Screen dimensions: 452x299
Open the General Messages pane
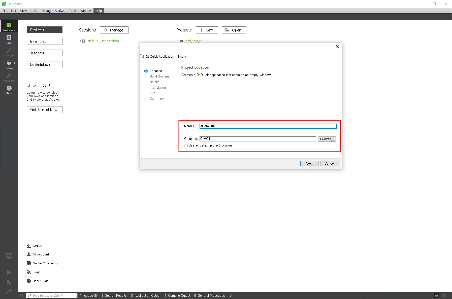tap(210, 295)
